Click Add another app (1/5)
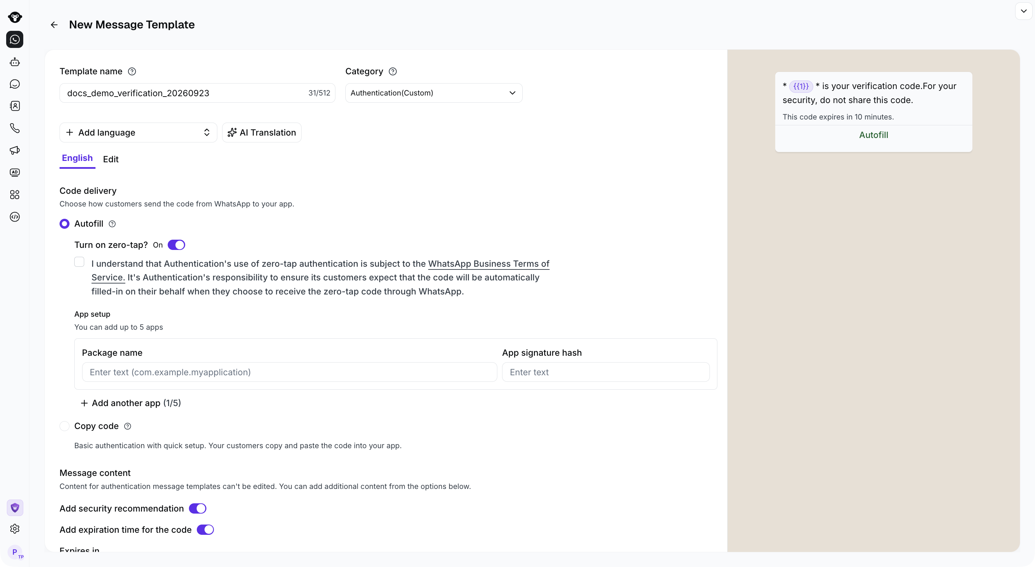1035x567 pixels. (x=131, y=403)
